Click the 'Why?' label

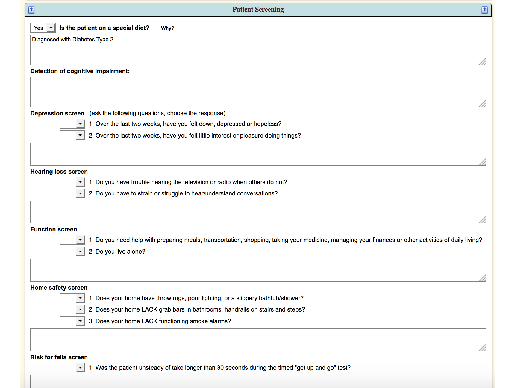[168, 28]
